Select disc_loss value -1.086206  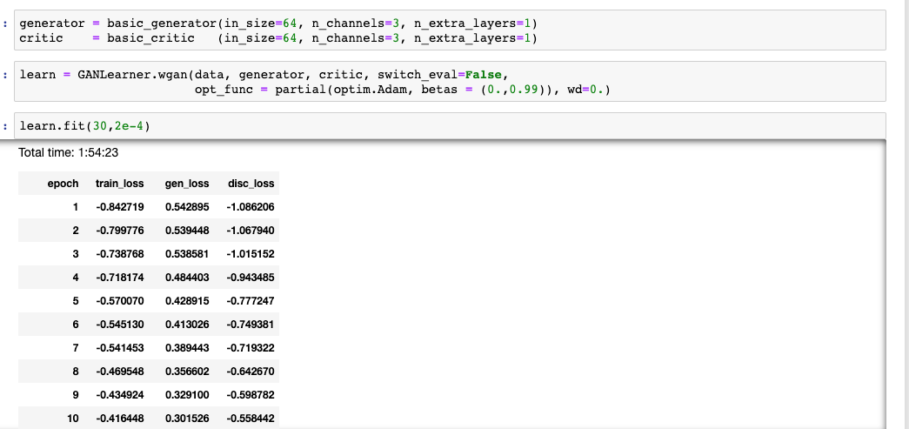point(251,207)
